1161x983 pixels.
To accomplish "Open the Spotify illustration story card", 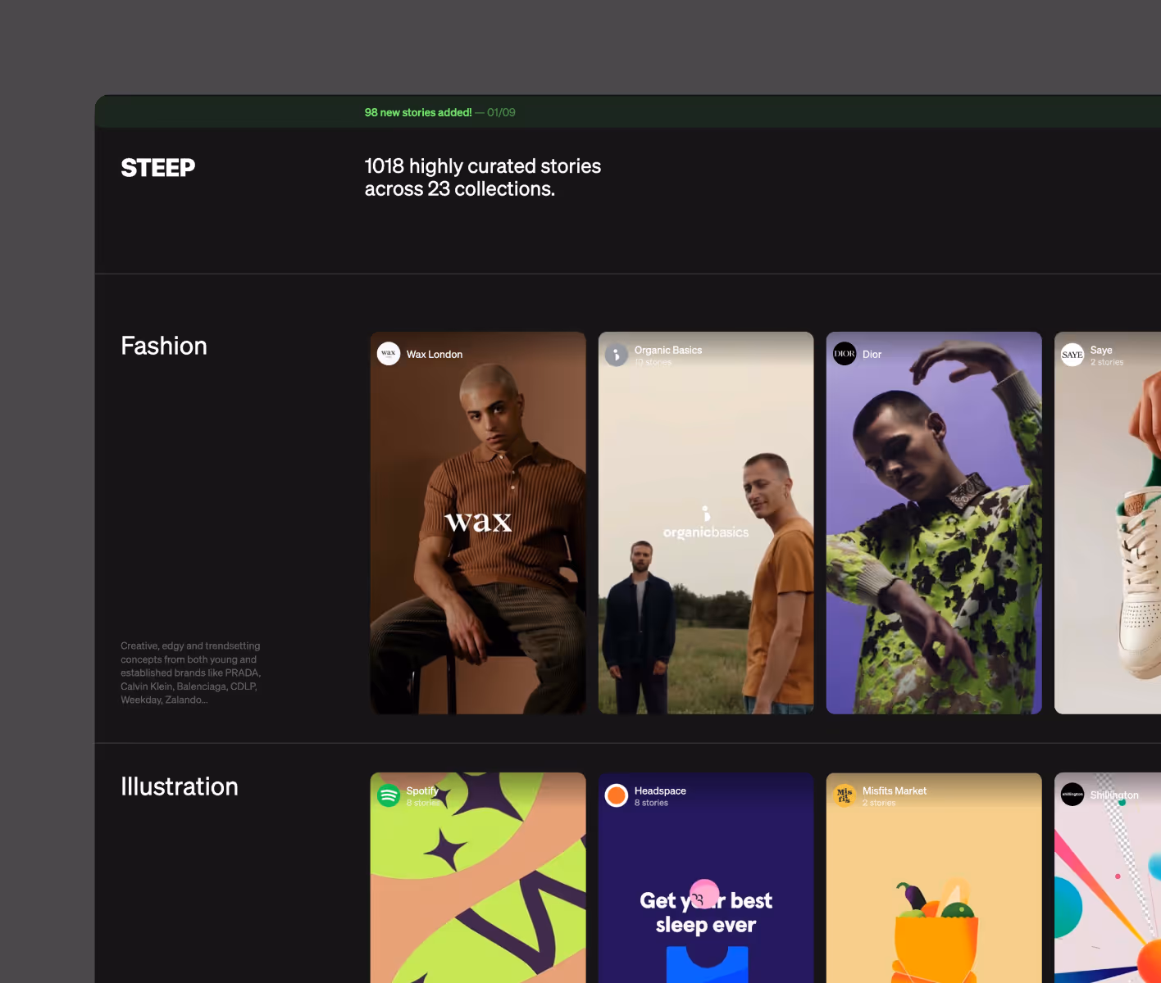I will 478,877.
